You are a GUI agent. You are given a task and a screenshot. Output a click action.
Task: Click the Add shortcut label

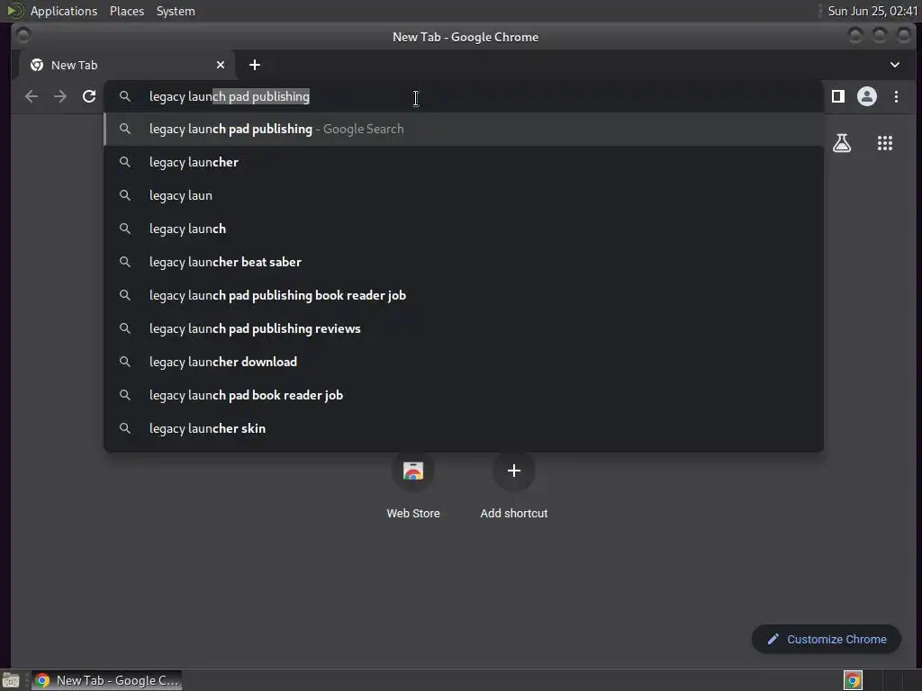(x=514, y=514)
